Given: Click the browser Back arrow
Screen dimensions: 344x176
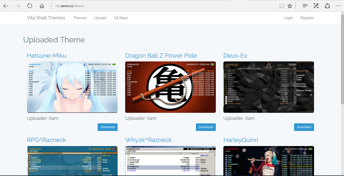Looking at the screenshot, I should coord(6,6).
